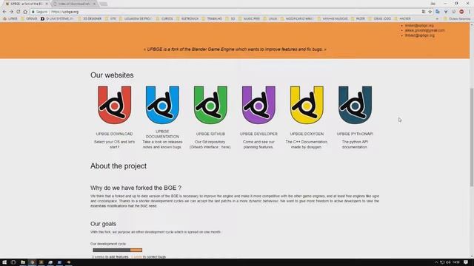Reload the upbge.org page
Image resolution: width=474 pixels, height=266 pixels.
(x=18, y=12)
